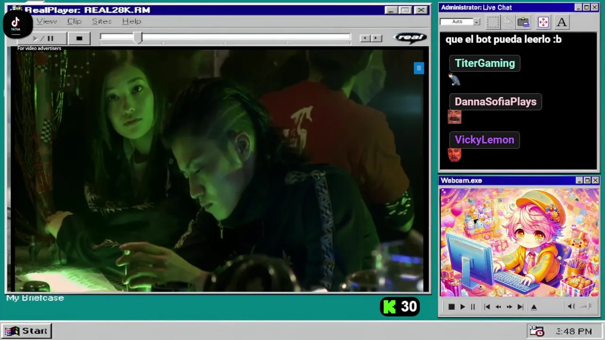Click the fast-forward button in Webcam.exe
This screenshot has width=605, height=340.
pos(509,307)
